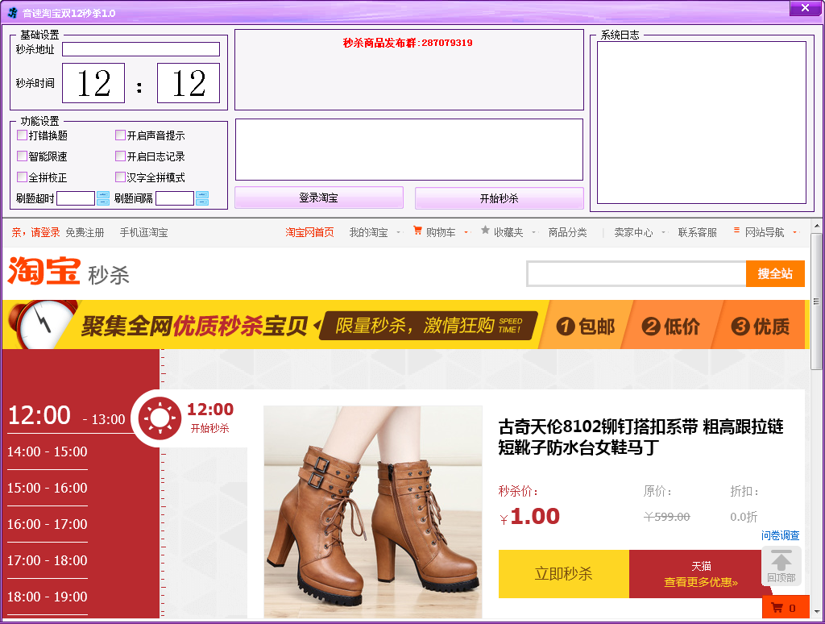Click the 刷题超时 value field
The width and height of the screenshot is (825, 624).
pyautogui.click(x=76, y=198)
